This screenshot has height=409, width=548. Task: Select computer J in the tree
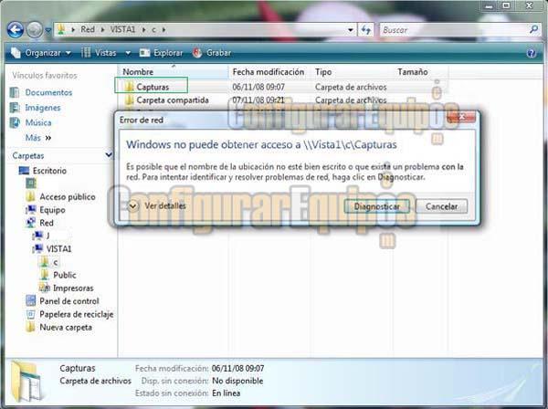(47, 236)
